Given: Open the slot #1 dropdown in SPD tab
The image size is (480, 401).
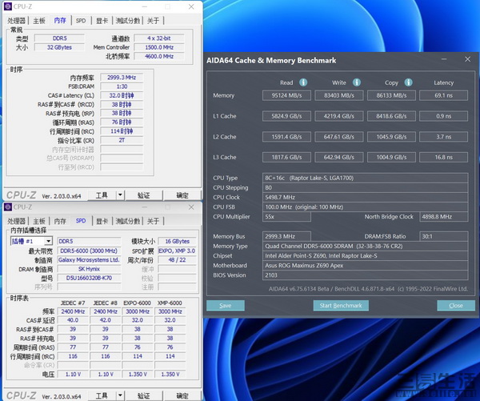Looking at the screenshot, I should (x=48, y=242).
